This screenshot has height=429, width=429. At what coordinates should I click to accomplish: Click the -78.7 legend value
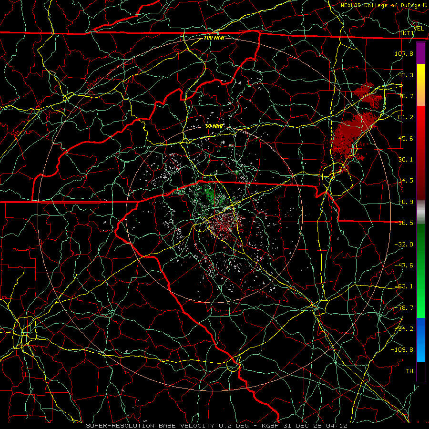(404, 308)
